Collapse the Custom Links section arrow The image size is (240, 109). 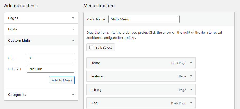pyautogui.click(x=73, y=40)
